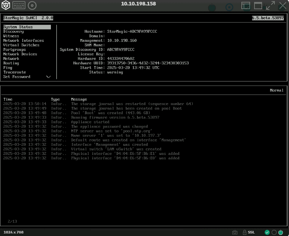The image size is (289, 236).
Task: Capture a screenshot with the camera icon
Action: click(234, 232)
